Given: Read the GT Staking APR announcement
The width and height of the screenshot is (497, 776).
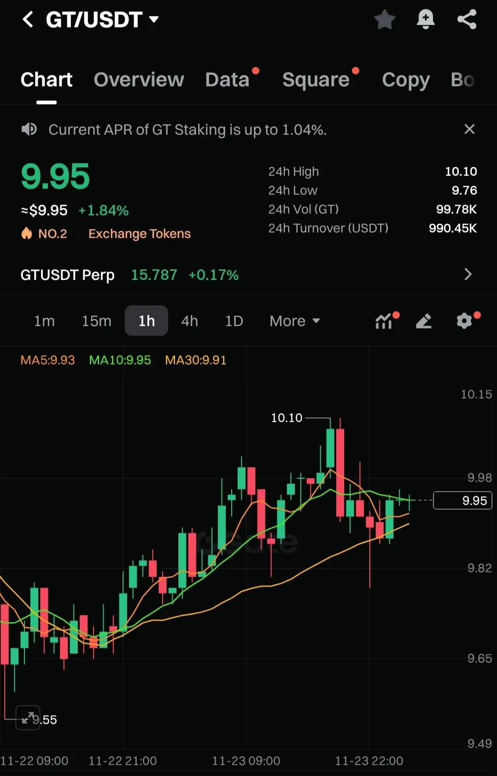Looking at the screenshot, I should click(187, 130).
